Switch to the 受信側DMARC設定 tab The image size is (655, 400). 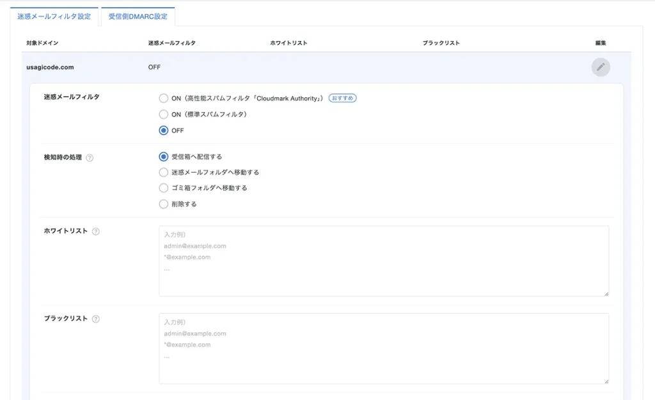pos(138,17)
